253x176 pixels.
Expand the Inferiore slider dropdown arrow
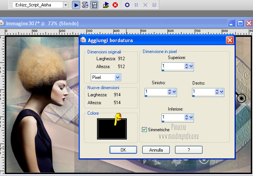click(x=191, y=117)
